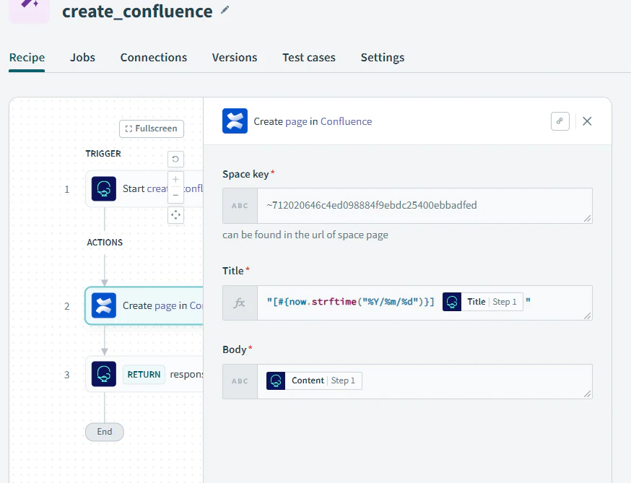Go to the Test cases tab
631x483 pixels.
tap(309, 58)
